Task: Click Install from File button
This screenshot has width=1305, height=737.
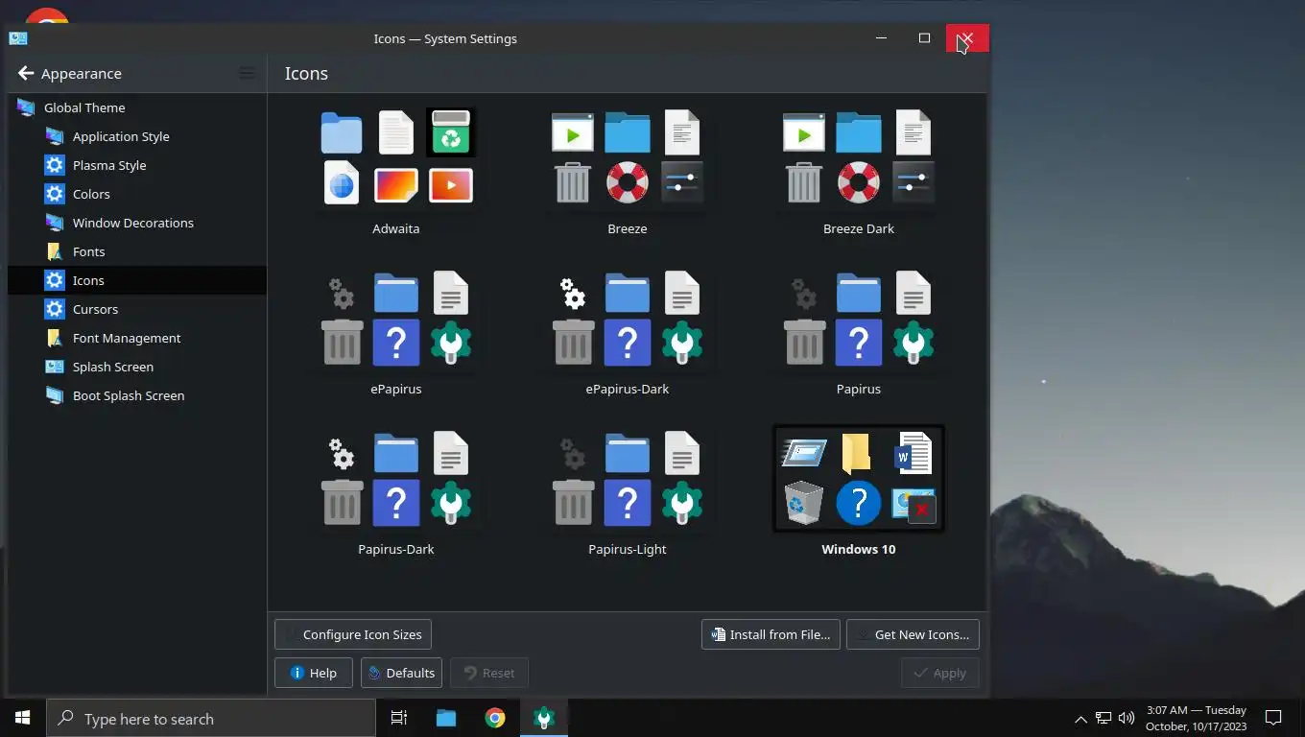Action: pyautogui.click(x=771, y=634)
